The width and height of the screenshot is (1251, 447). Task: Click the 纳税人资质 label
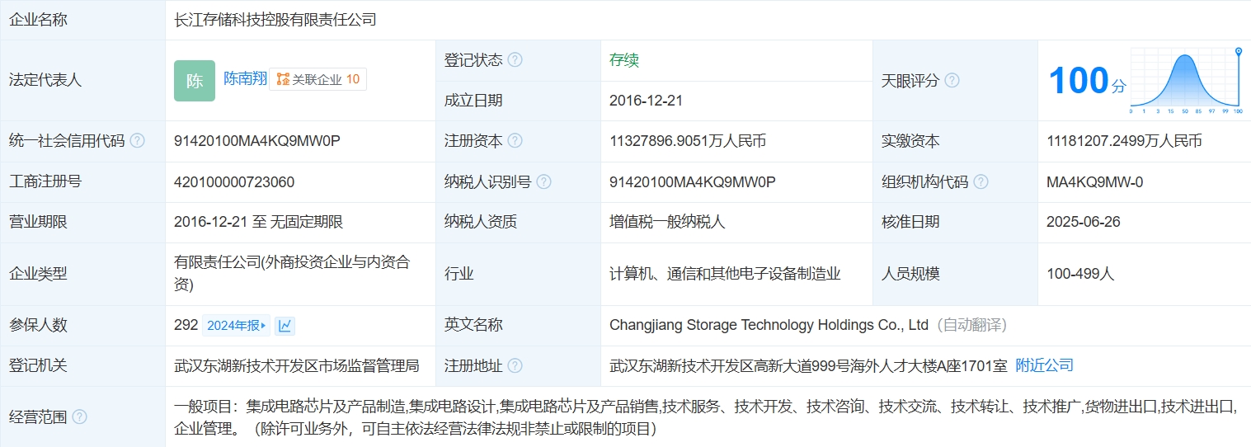click(x=481, y=222)
